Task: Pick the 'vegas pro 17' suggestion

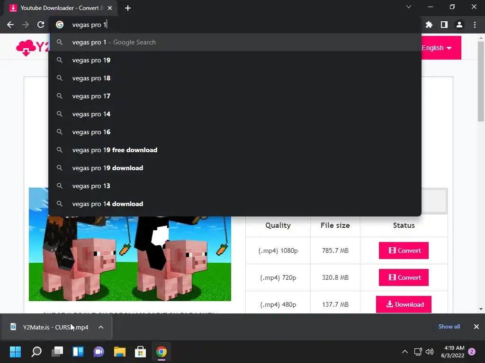Action: click(x=235, y=96)
